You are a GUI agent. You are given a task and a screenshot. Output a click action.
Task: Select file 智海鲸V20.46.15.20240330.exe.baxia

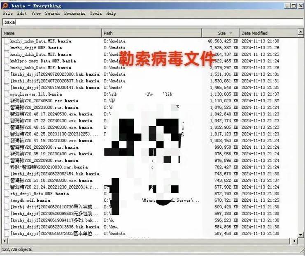click(51, 127)
